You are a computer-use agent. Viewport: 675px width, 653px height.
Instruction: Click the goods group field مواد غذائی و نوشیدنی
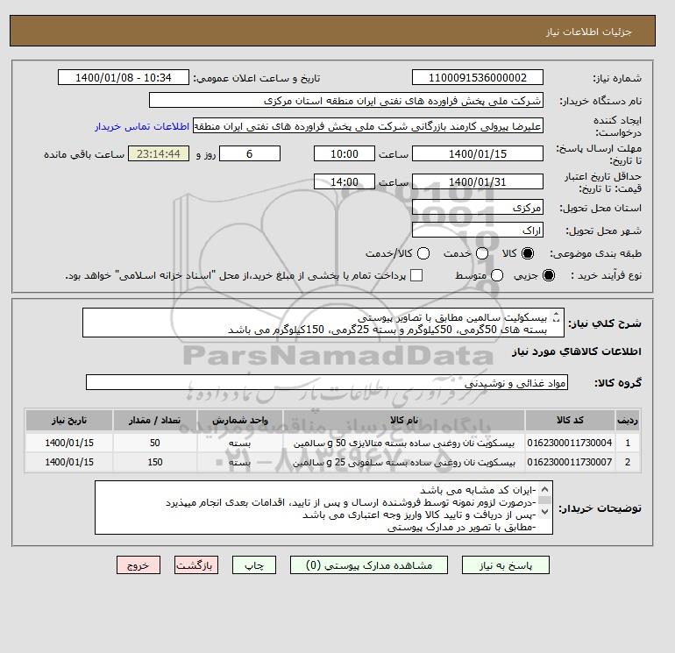pos(327,382)
